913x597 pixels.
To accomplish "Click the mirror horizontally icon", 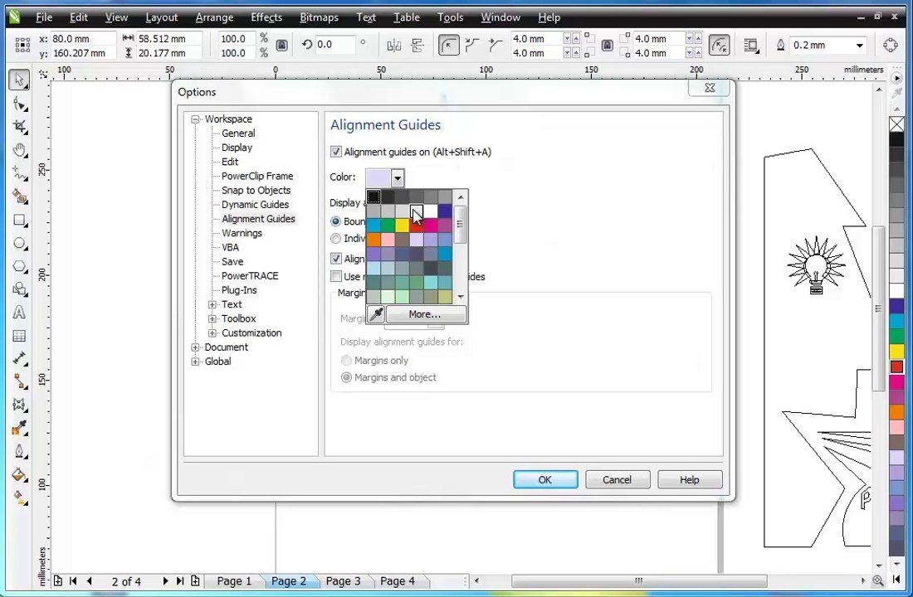I will point(394,46).
